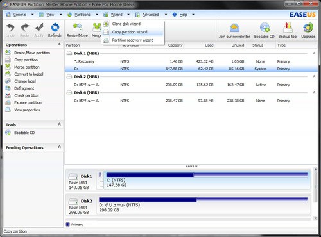The height and width of the screenshot is (237, 321).
Task: Collapse the Operations panel
Action: tap(60, 44)
